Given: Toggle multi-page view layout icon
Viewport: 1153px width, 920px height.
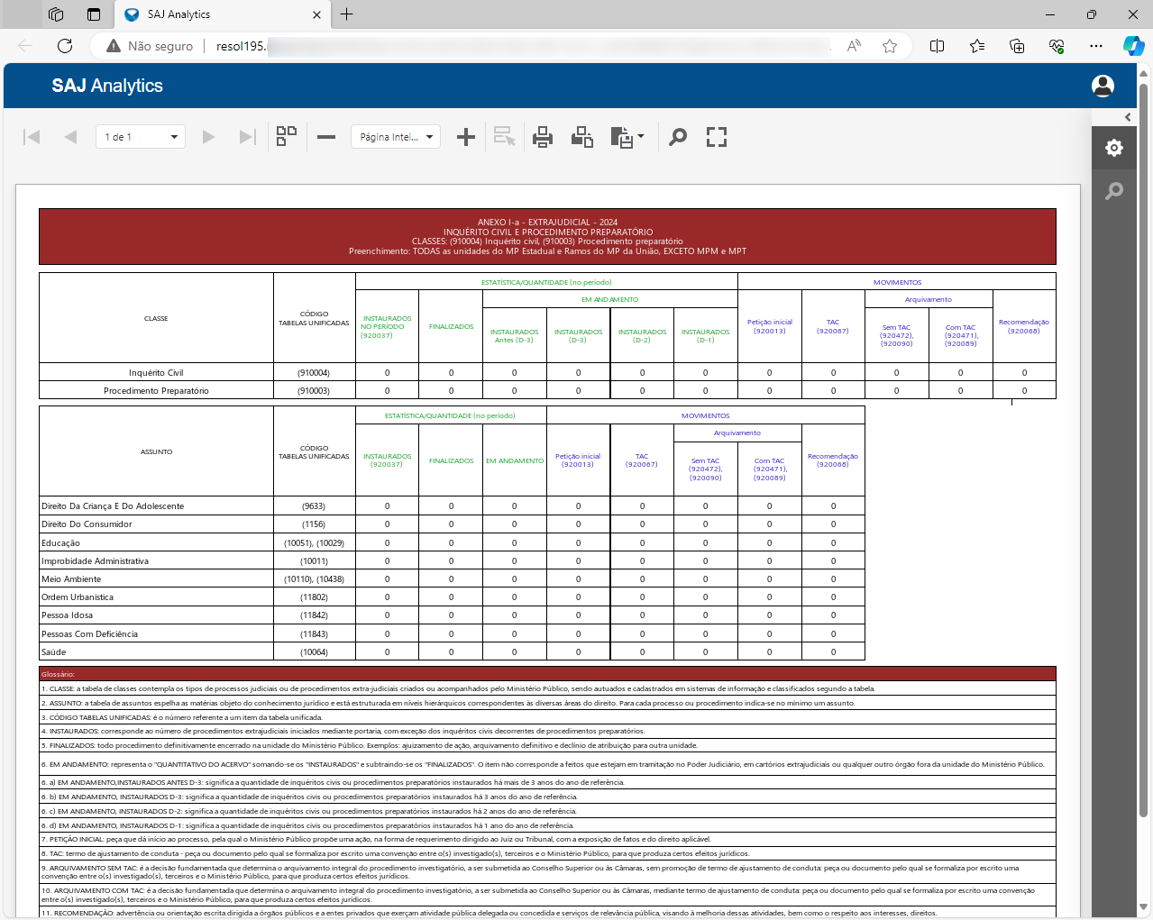Looking at the screenshot, I should [x=287, y=137].
